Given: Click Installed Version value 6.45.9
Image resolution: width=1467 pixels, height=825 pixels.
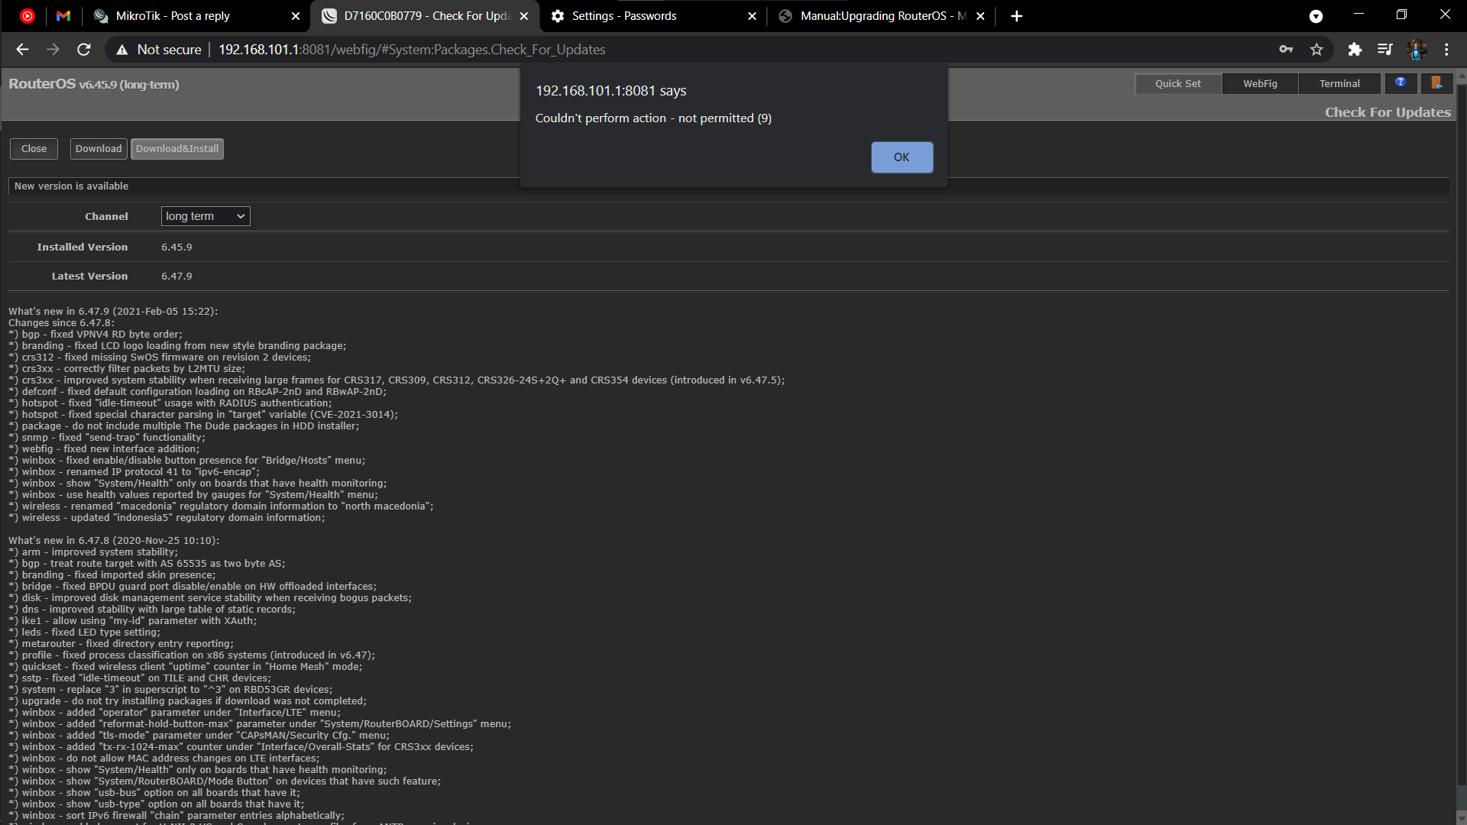Looking at the screenshot, I should (x=176, y=247).
